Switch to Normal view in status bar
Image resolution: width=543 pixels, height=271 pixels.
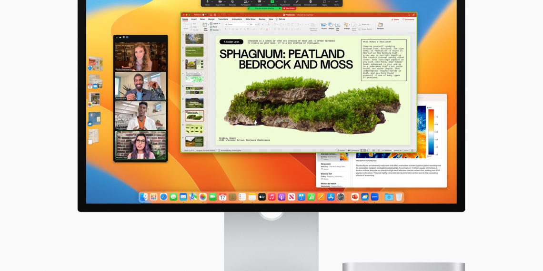click(363, 150)
